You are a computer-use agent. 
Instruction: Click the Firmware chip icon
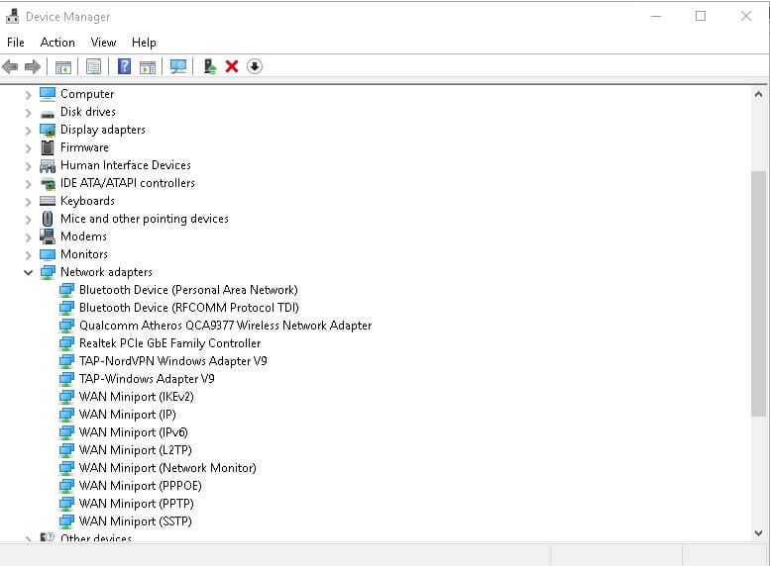tap(48, 147)
